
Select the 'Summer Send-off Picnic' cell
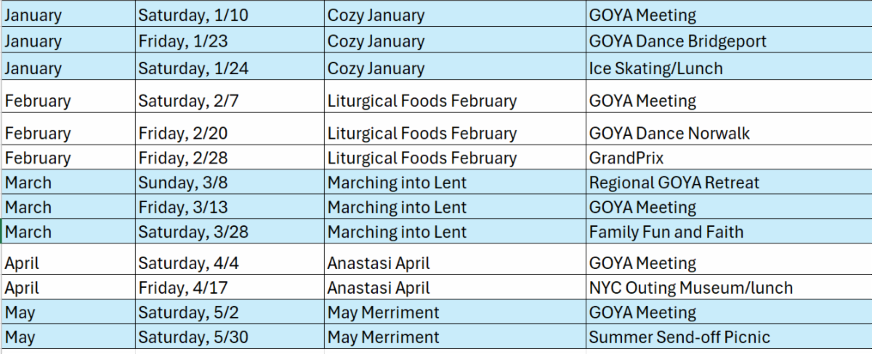click(x=679, y=337)
